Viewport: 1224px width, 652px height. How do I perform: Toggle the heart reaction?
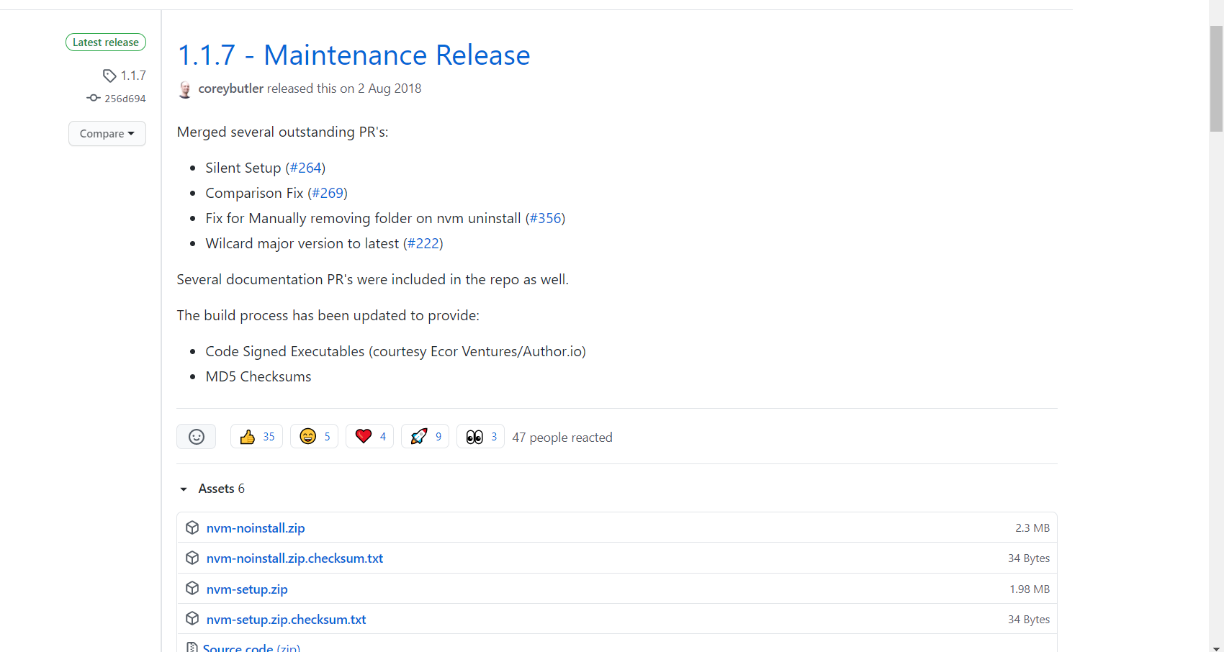[x=369, y=436]
